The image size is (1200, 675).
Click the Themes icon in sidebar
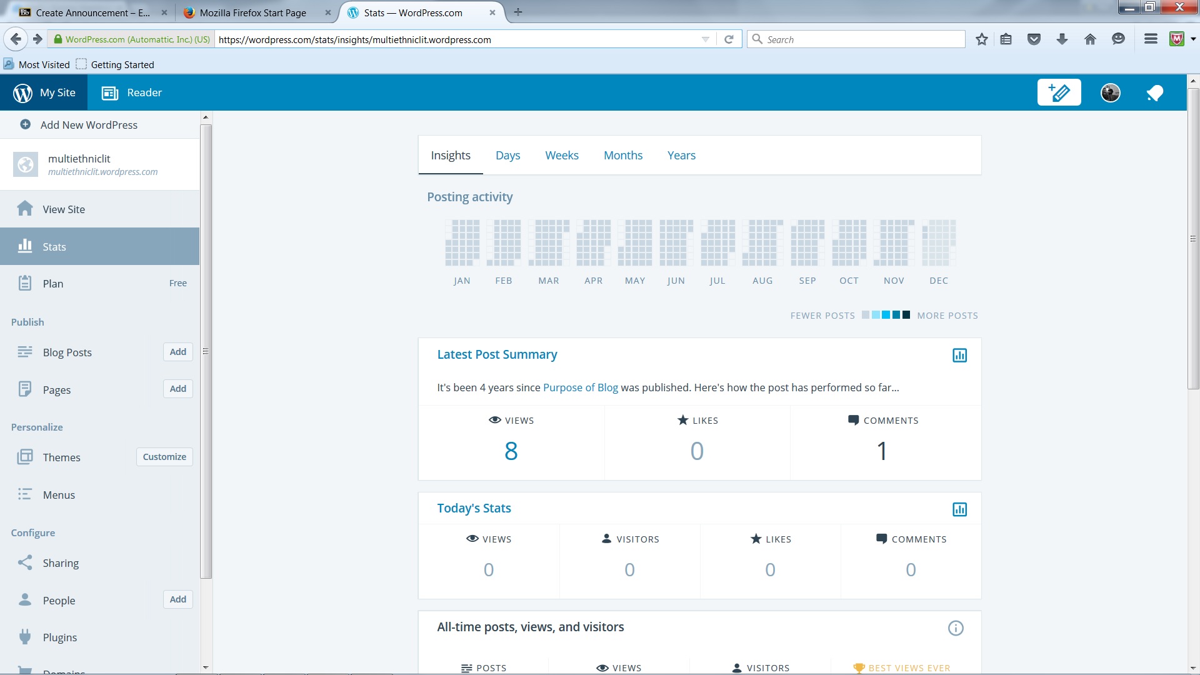point(25,457)
